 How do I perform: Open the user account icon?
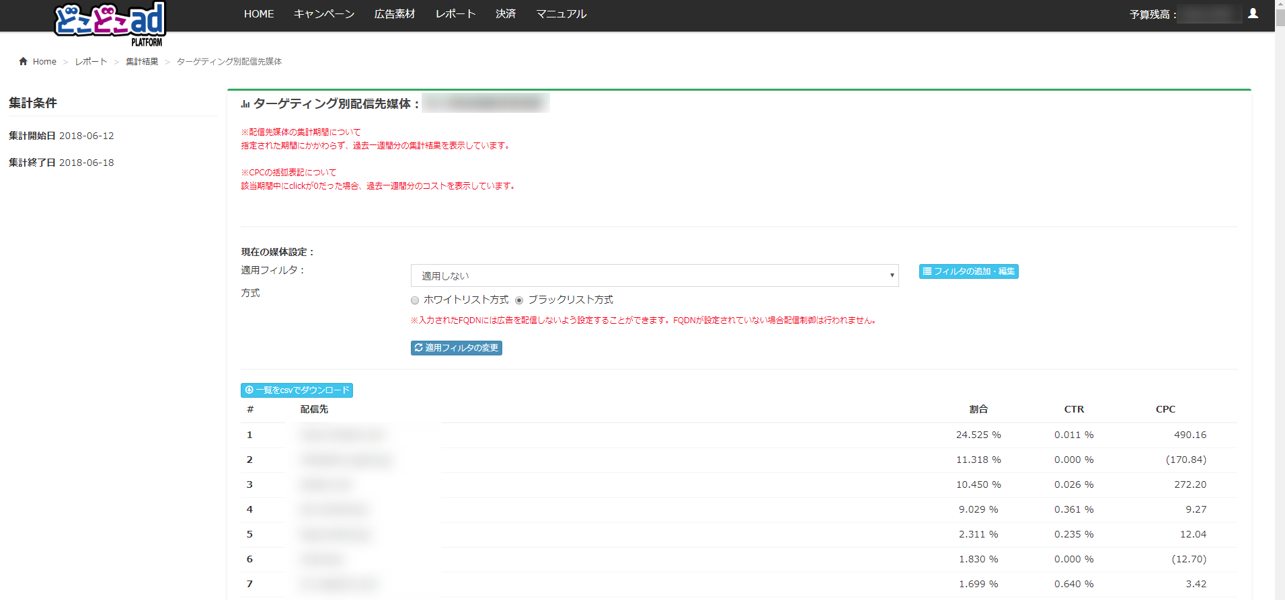(1253, 13)
